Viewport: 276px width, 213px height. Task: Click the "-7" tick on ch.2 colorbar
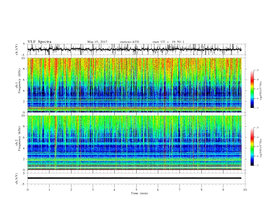257,166
